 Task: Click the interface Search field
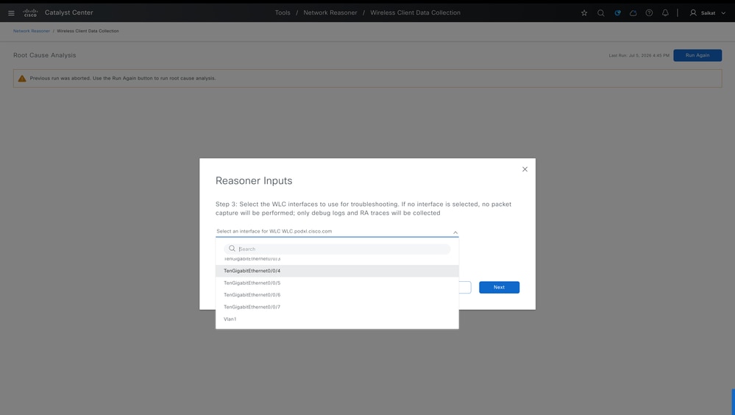tap(337, 249)
